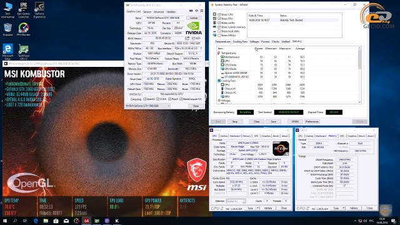Click Clear button in AIDA64
The height and width of the screenshot is (225, 400).
pyautogui.click(x=257, y=121)
